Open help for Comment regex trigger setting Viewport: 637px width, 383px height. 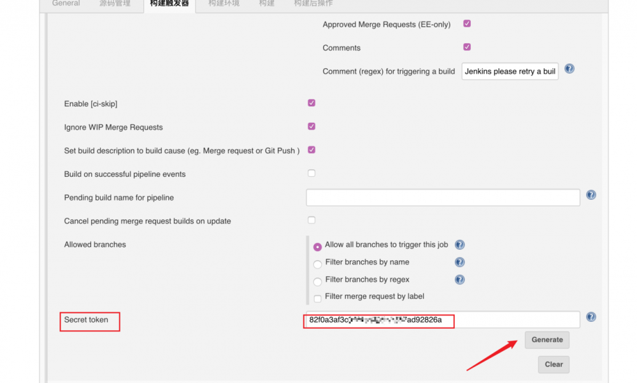[x=569, y=68]
